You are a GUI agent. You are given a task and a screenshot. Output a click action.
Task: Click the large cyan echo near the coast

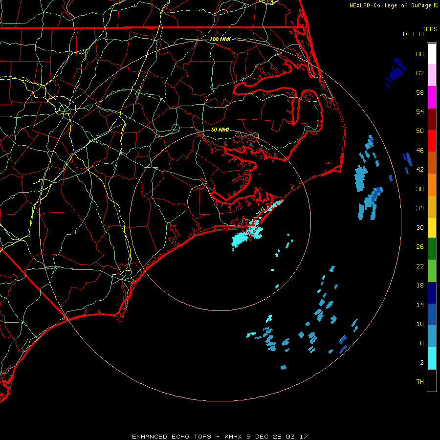[245, 236]
